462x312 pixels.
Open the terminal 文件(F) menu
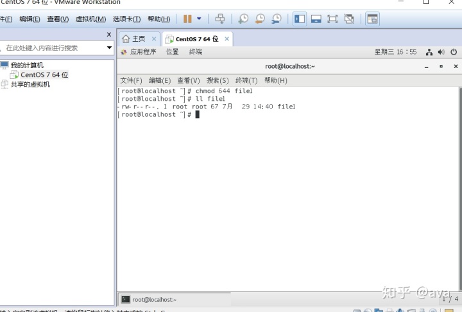131,80
